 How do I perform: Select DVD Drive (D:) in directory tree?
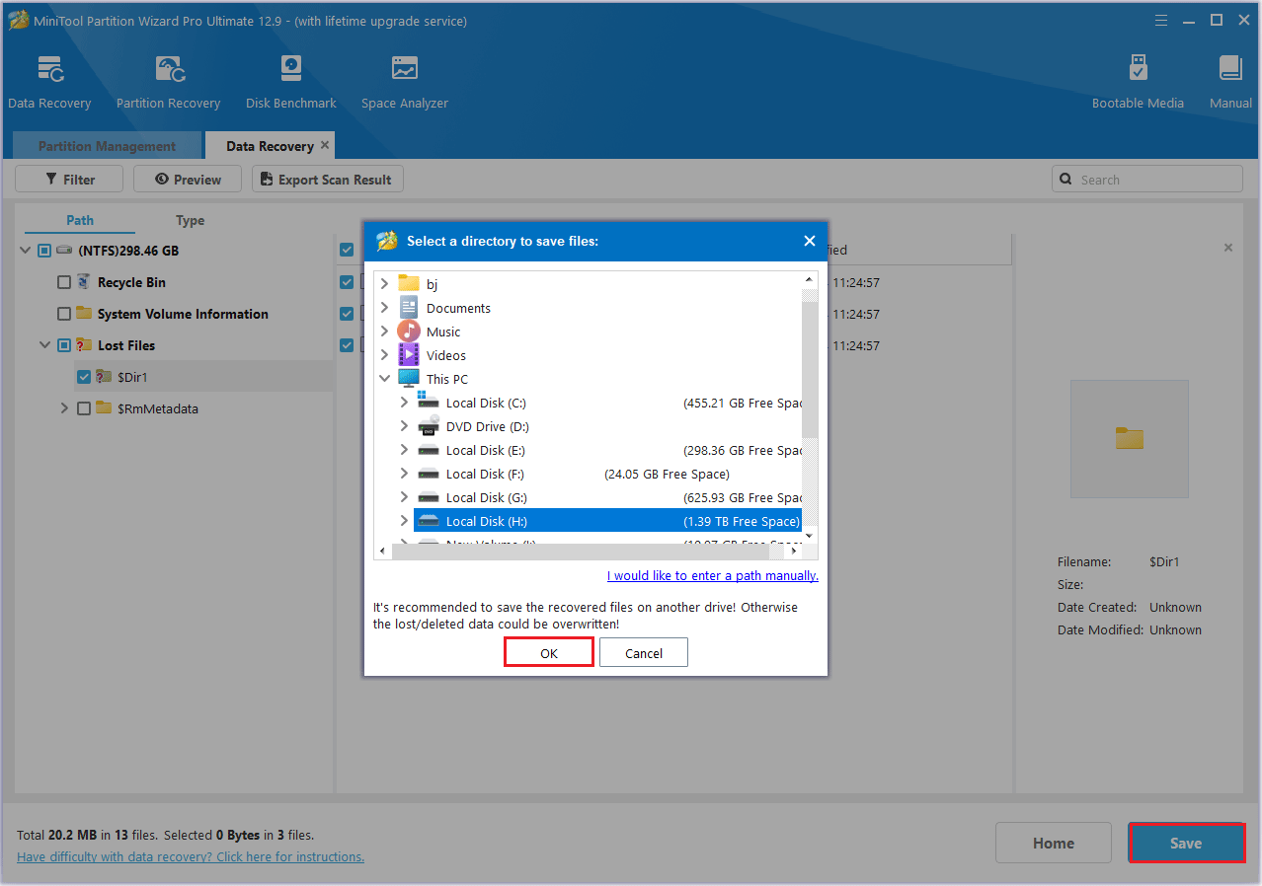coord(487,426)
